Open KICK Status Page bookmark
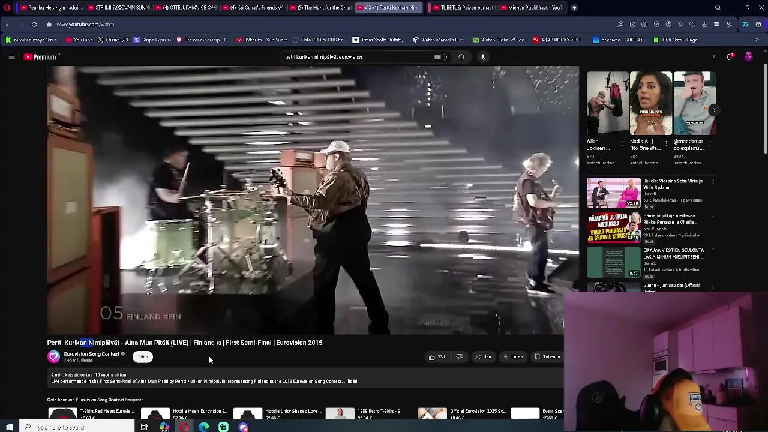The image size is (768, 432). 675,40
